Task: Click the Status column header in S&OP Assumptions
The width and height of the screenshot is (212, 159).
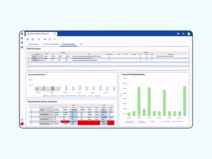Action: tap(37, 54)
